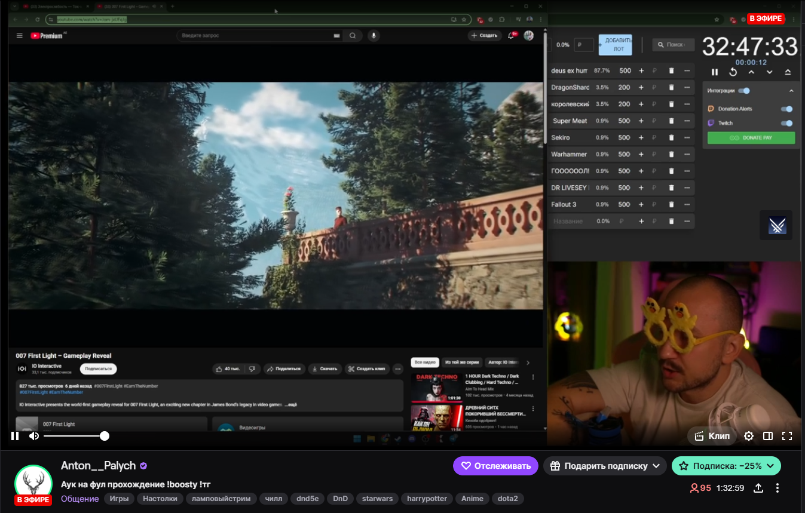Screen dimensions: 805x513
Task: Follow the channel with Отслеживать
Action: click(495, 466)
